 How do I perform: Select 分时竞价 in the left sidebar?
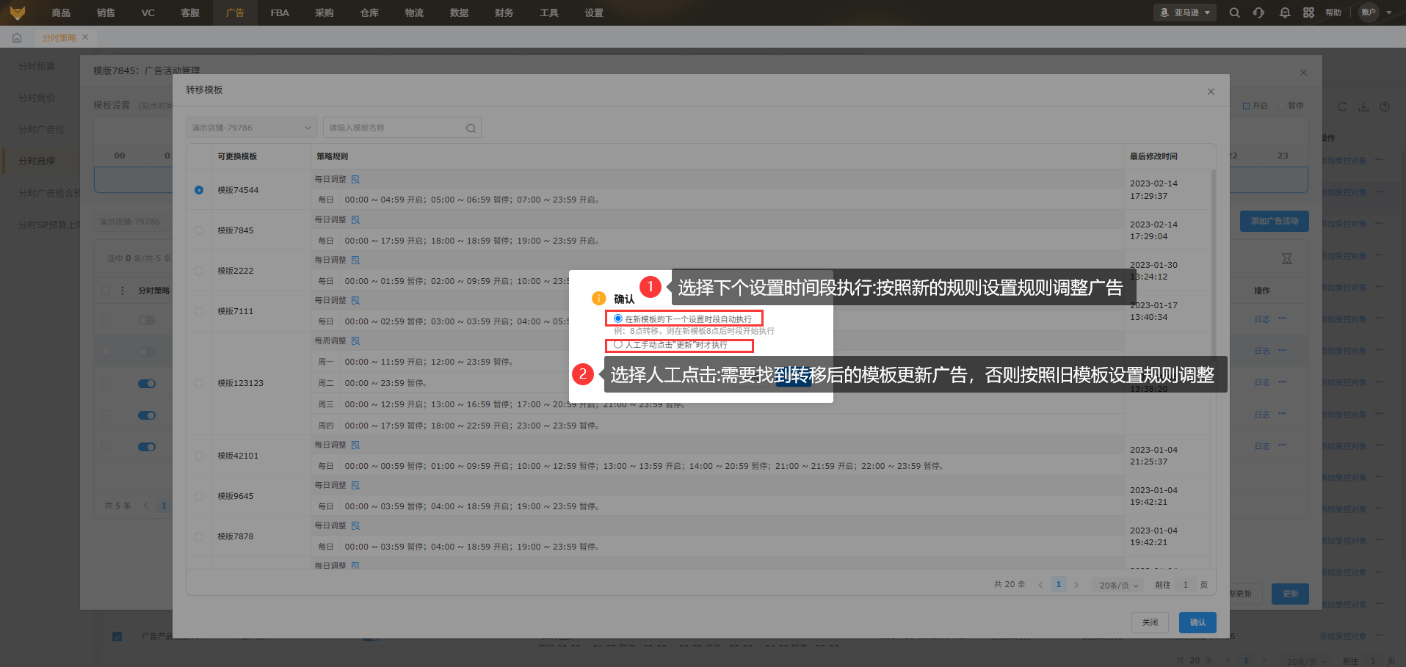tap(37, 98)
